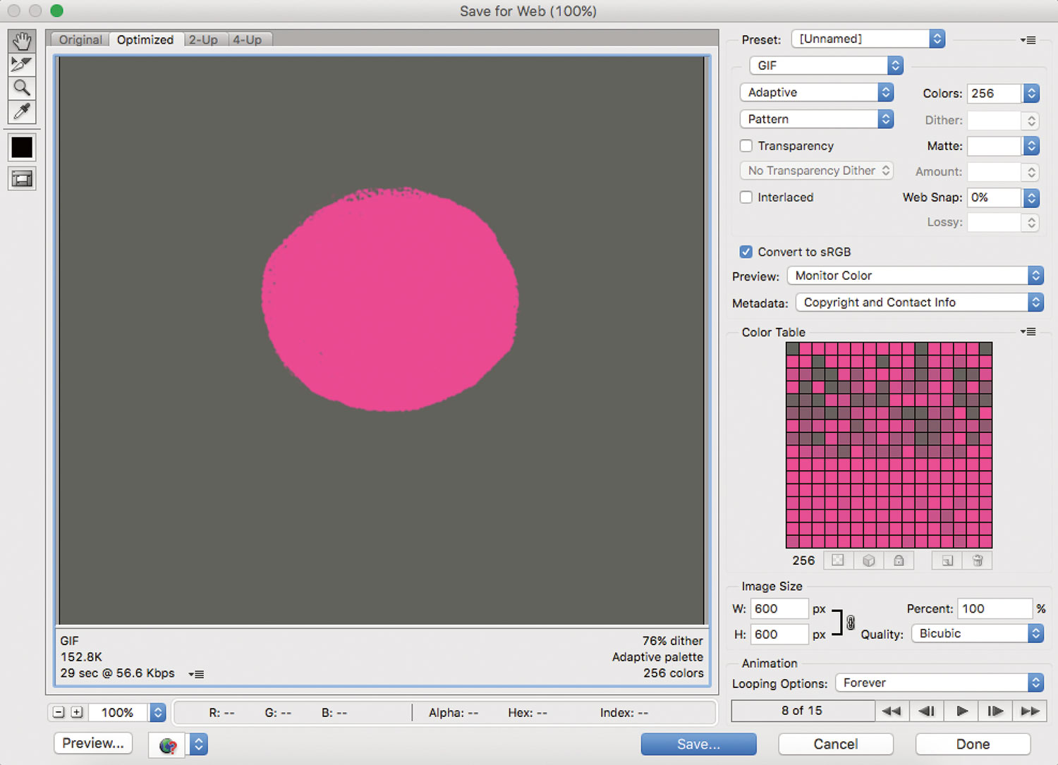Click the top-left gray Color Table swatch
Image resolution: width=1058 pixels, height=765 pixels.
pyautogui.click(x=793, y=348)
